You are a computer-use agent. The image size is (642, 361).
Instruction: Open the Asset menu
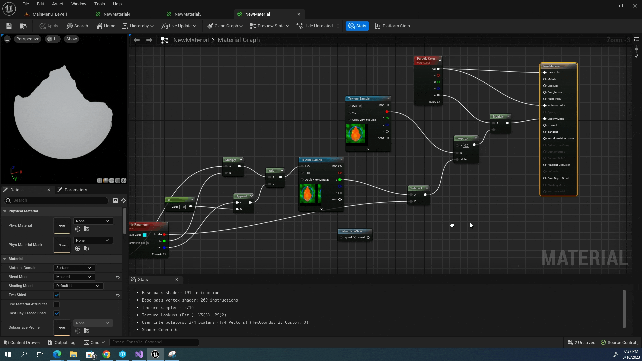click(58, 4)
